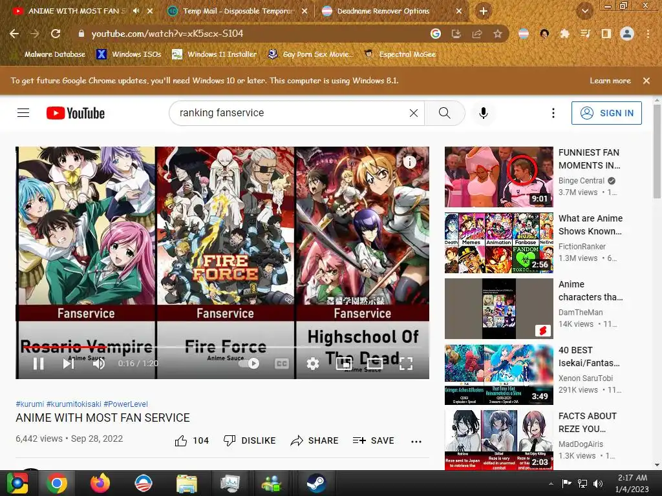
Task: Open YouTube settings three-dot menu
Action: (x=553, y=112)
